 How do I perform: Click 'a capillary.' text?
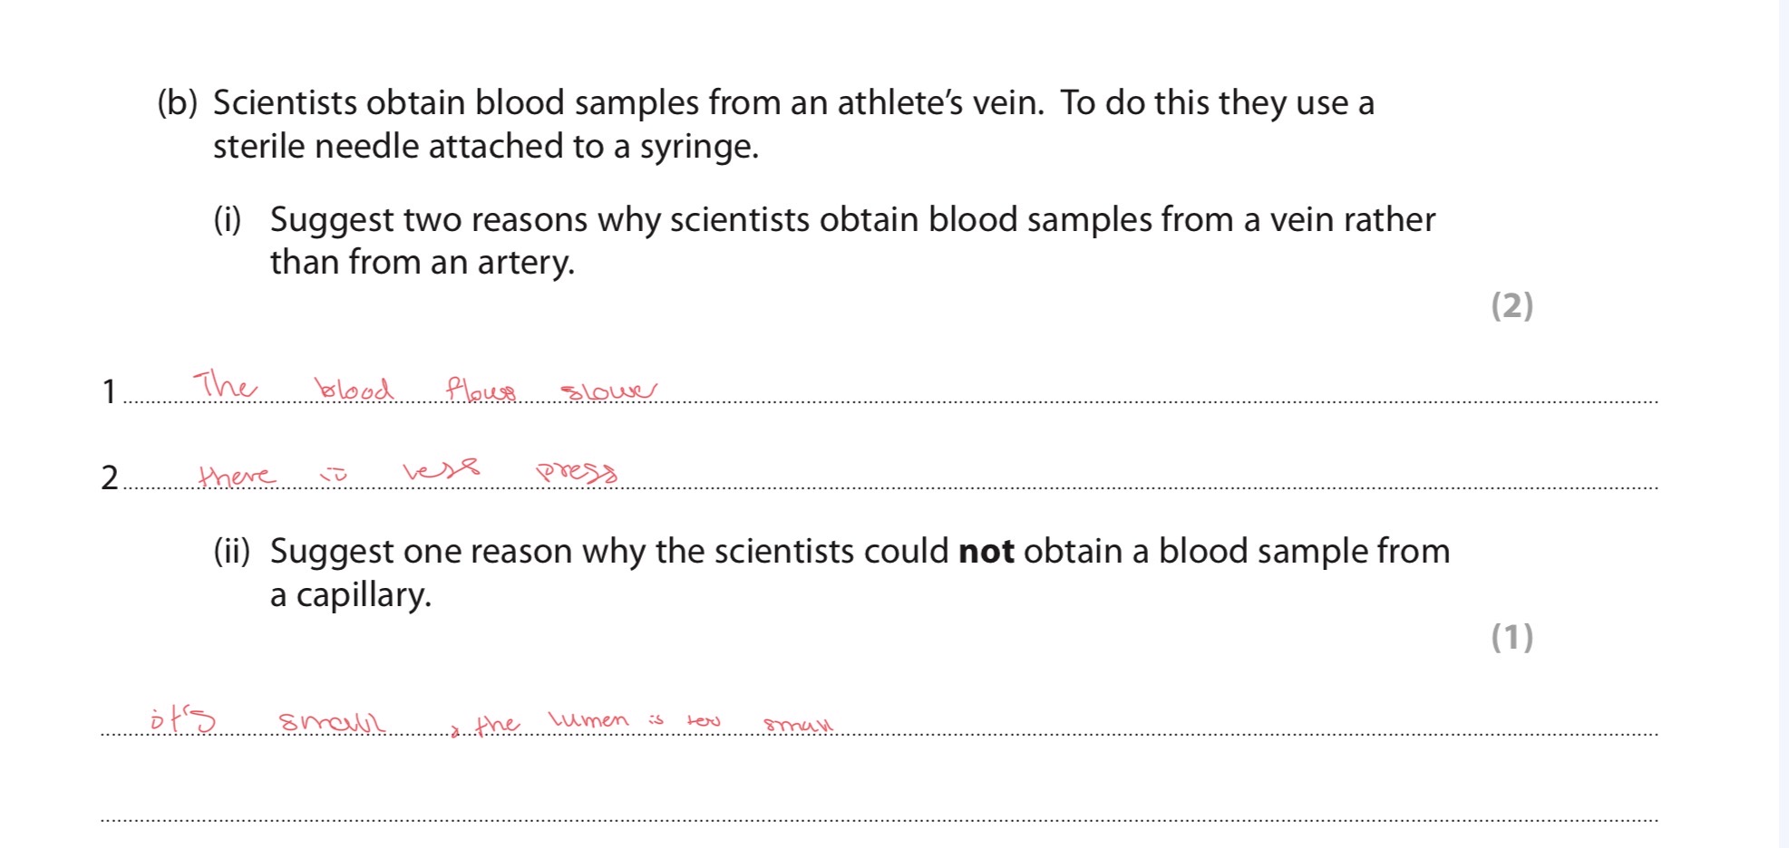coord(351,595)
